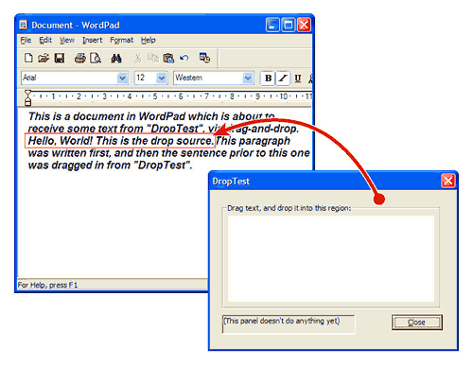Open a file with the Open folder icon
The width and height of the screenshot is (473, 366).
[x=44, y=59]
